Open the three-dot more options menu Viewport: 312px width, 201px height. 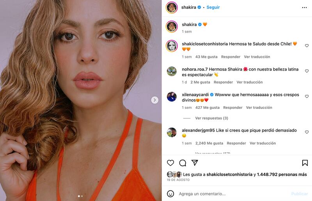pos(304,7)
